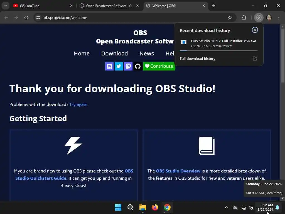Screen dimensions: 285x214
Task: Open the Windows Start menu
Action: coord(118,207)
